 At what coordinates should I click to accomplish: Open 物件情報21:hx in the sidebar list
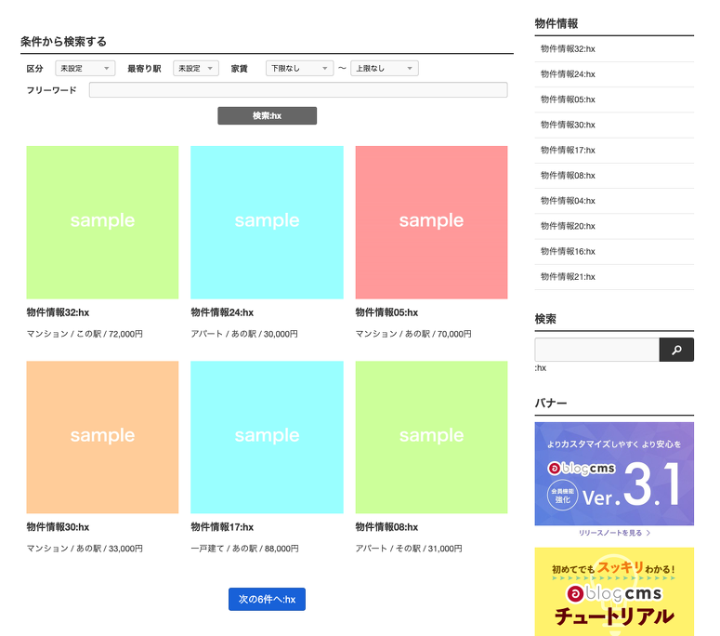(x=568, y=277)
